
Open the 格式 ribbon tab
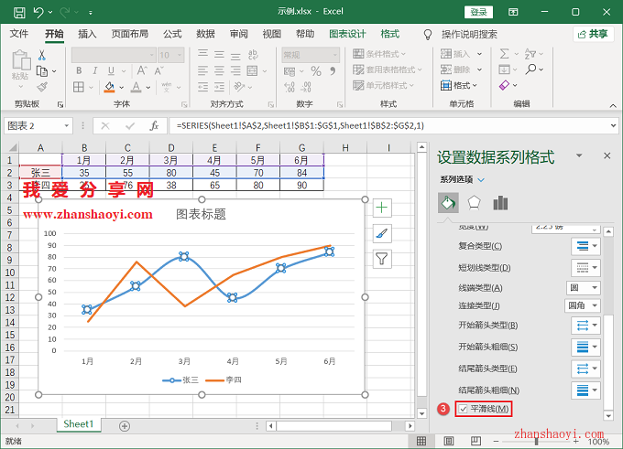coord(390,34)
